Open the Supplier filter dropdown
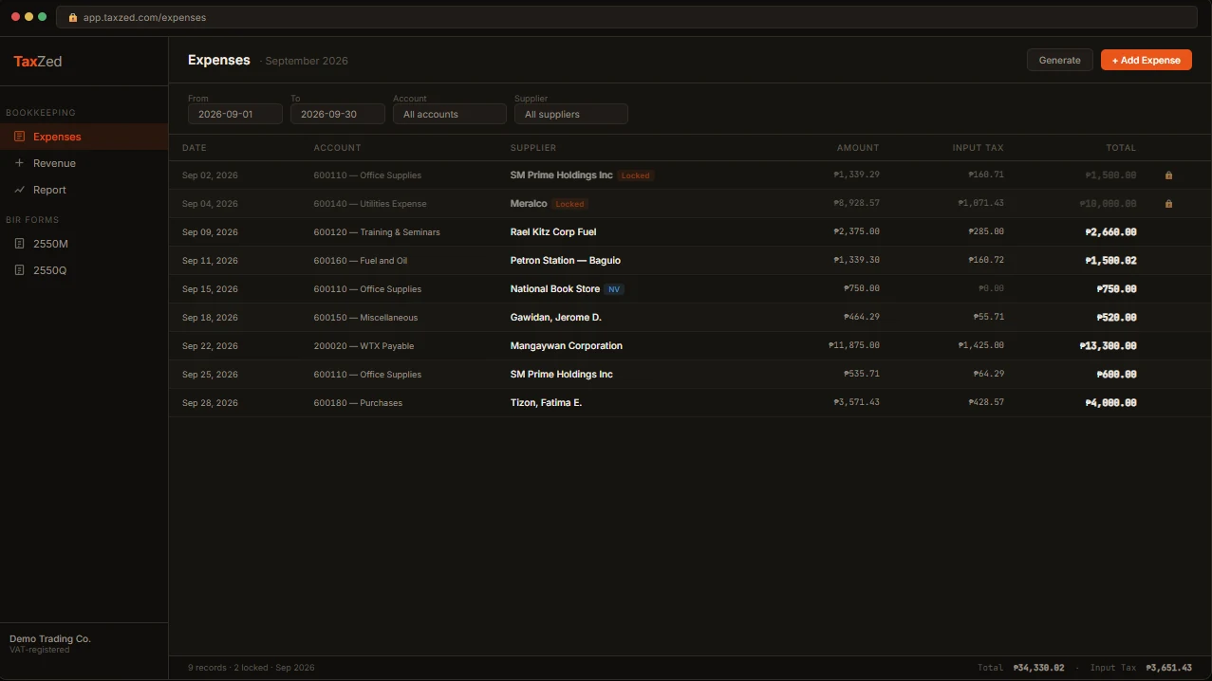The width and height of the screenshot is (1212, 681). [571, 114]
